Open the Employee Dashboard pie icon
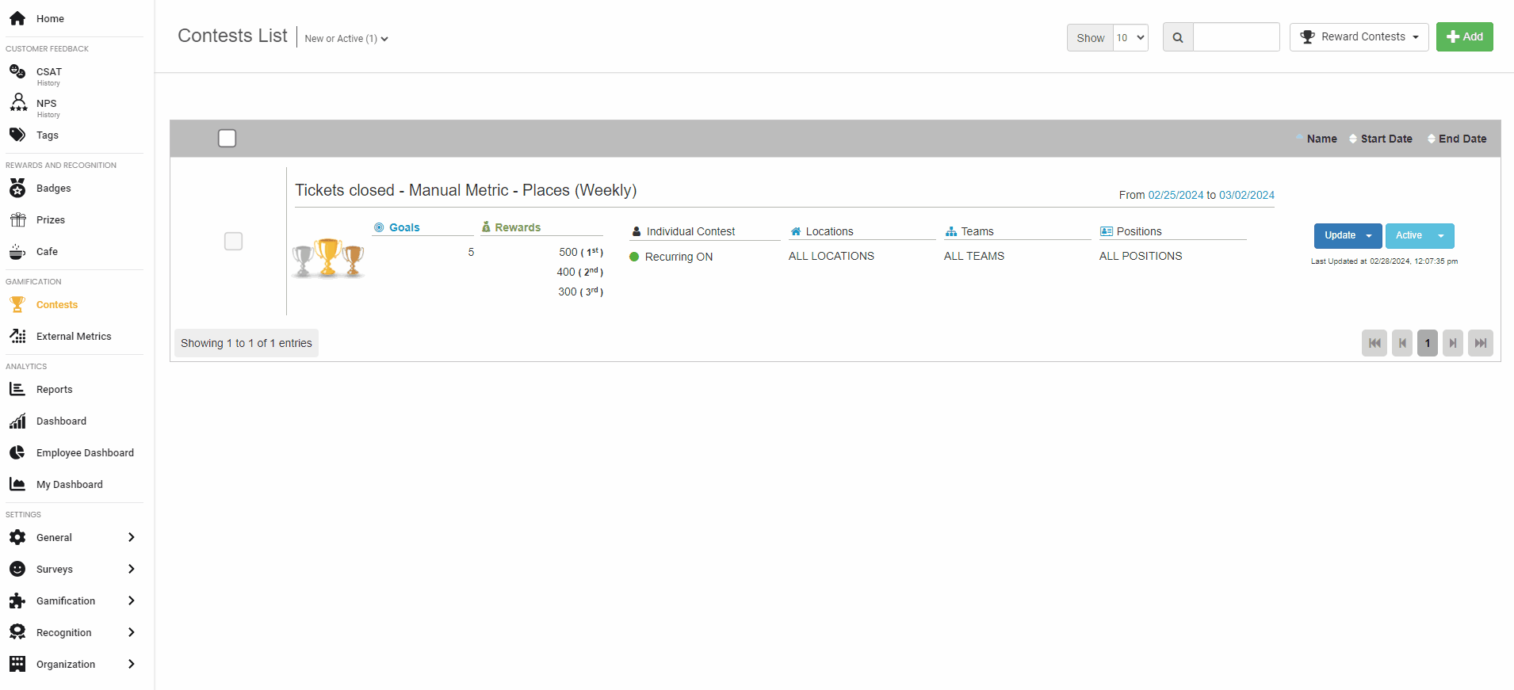This screenshot has width=1514, height=690. click(x=17, y=452)
